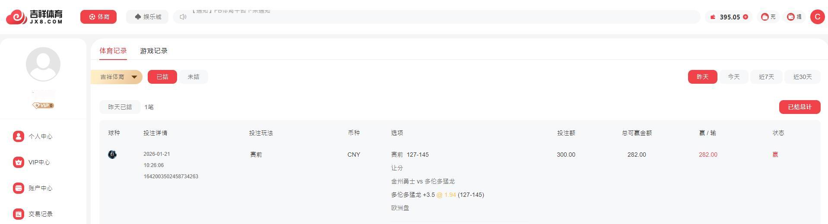Click the 提 withdraw wallet icon
This screenshot has width=828, height=224.
pyautogui.click(x=791, y=17)
